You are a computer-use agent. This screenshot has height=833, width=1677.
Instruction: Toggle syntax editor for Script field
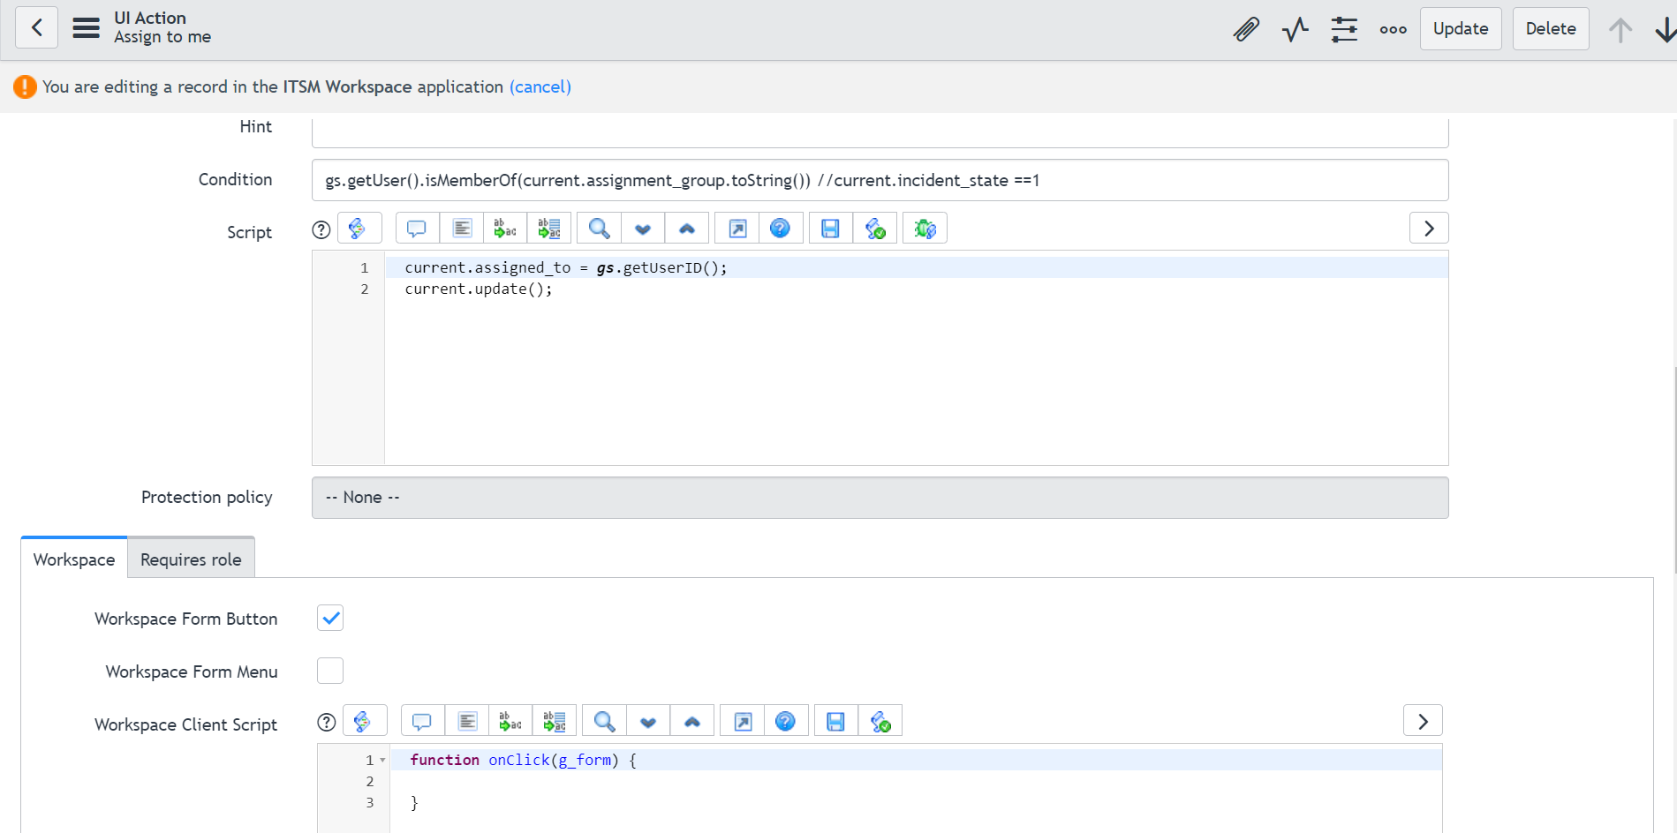[x=358, y=229]
